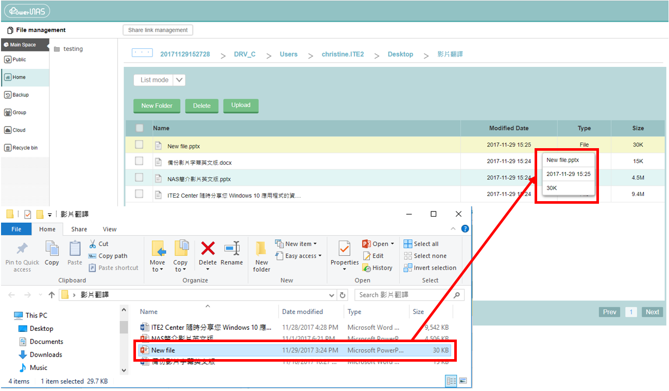The image size is (669, 391).
Task: Click Invert selection in ribbon
Action: coord(430,268)
